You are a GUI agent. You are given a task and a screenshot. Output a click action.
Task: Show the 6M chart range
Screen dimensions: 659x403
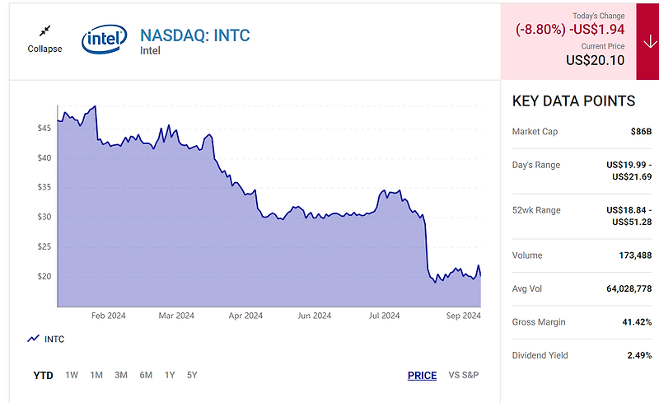point(146,375)
